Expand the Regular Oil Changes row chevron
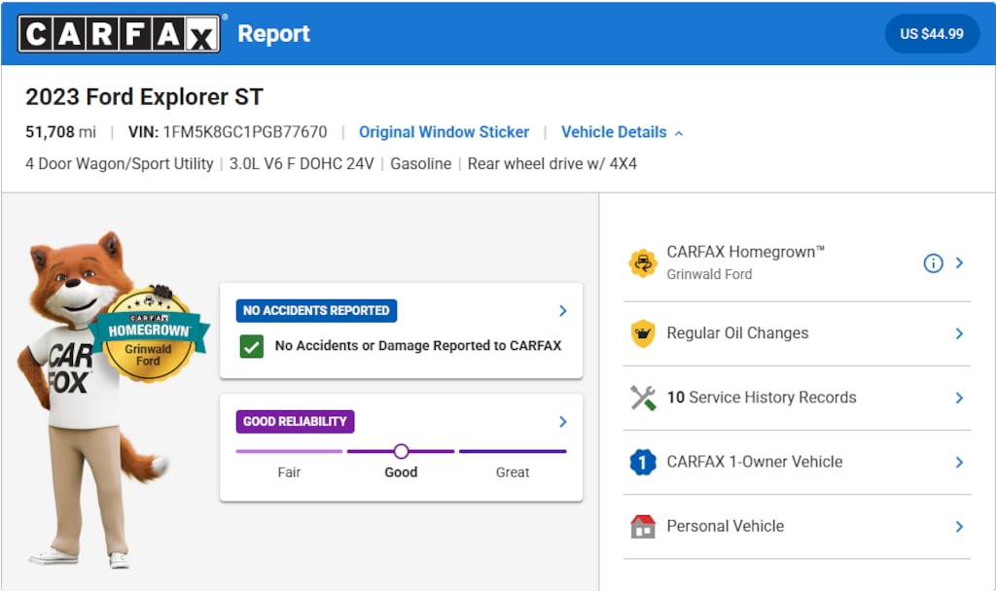 (959, 333)
